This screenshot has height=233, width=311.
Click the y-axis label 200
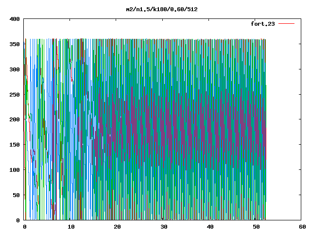click(x=15, y=119)
